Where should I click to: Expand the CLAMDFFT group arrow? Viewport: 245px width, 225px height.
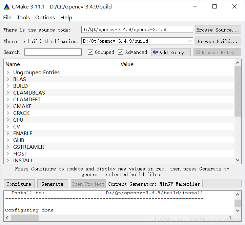point(8,99)
